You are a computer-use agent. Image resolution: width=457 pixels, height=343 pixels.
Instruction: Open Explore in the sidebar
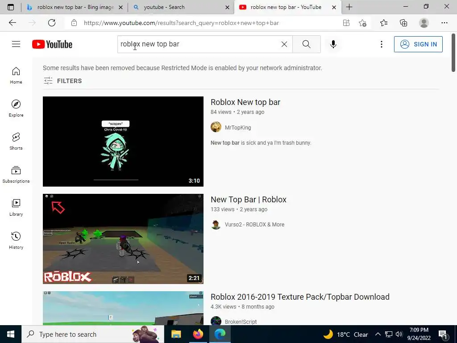pyautogui.click(x=16, y=109)
